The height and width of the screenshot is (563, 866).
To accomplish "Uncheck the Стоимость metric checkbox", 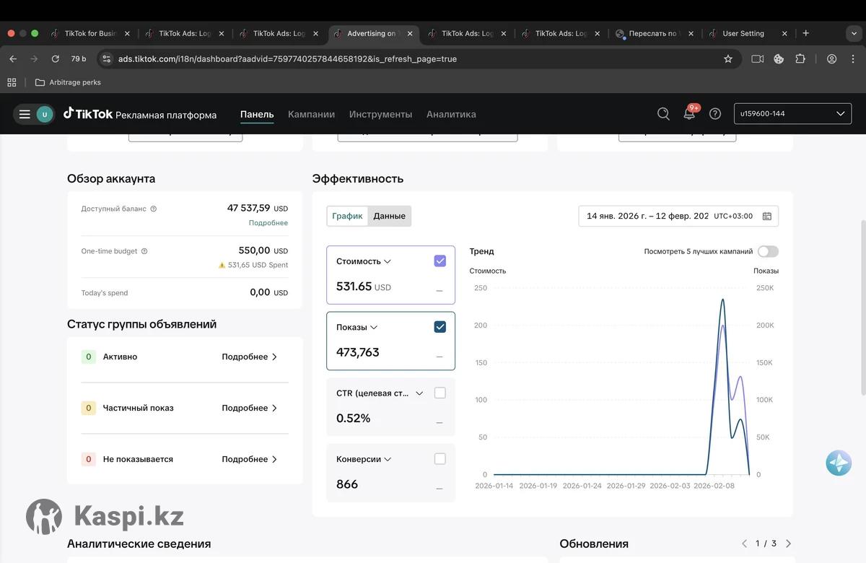I will 440,261.
